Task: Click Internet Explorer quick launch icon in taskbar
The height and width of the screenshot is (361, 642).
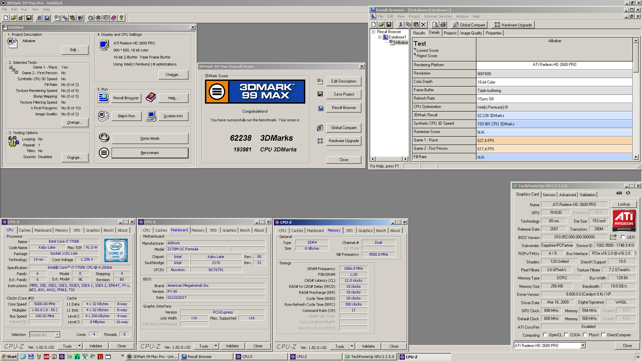Action: (x=23, y=357)
